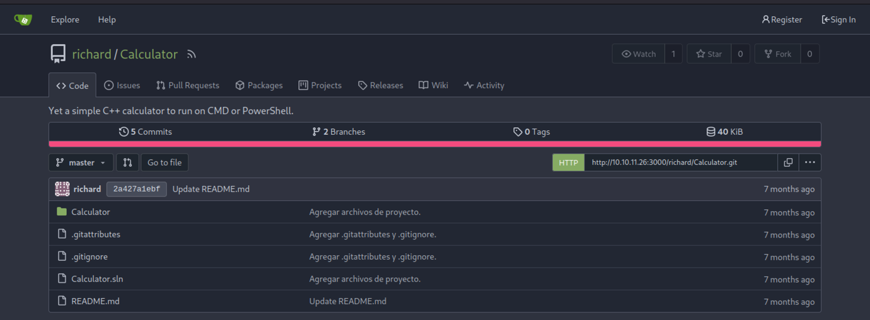Select the HTTP clone protocol button
The image size is (870, 320).
tap(568, 163)
